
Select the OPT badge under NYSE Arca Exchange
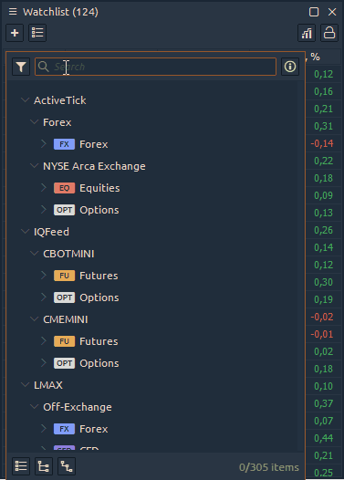tap(64, 210)
